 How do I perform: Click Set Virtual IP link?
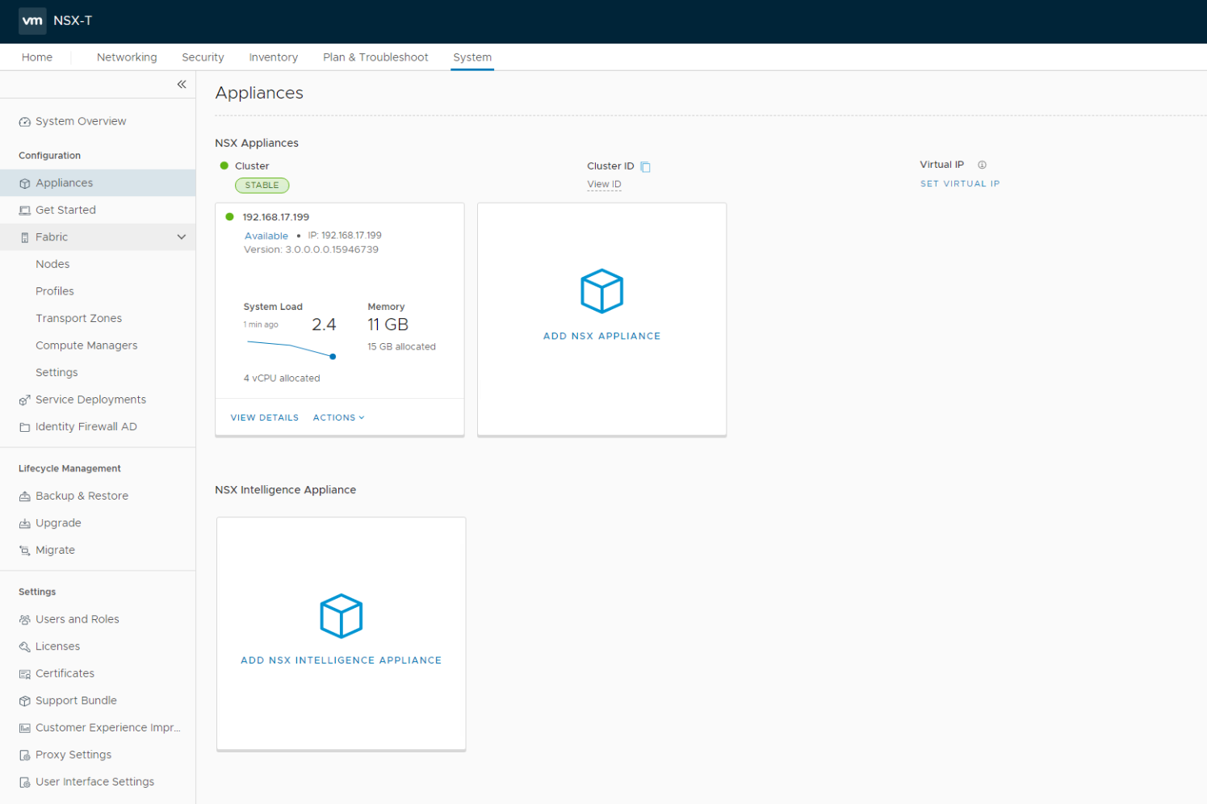click(960, 183)
